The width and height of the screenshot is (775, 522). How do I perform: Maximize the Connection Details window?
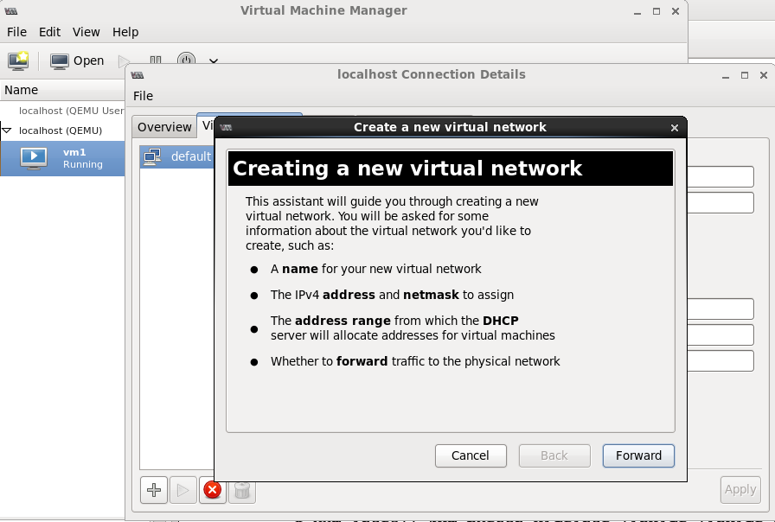click(x=745, y=75)
